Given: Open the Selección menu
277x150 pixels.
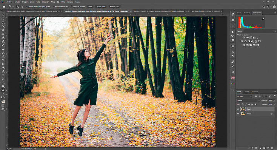Looking at the screenshot, I should [45, 2].
